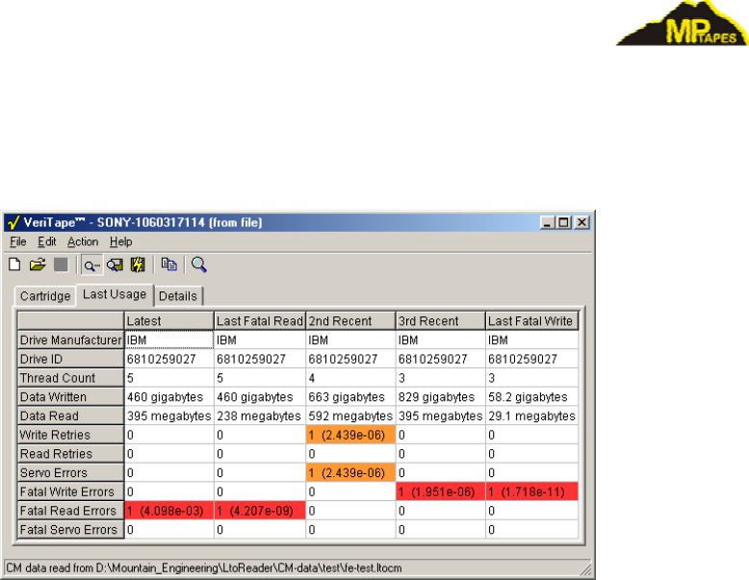Select red cell 1 (4.207e-09)
The image size is (749, 580).
point(260,511)
